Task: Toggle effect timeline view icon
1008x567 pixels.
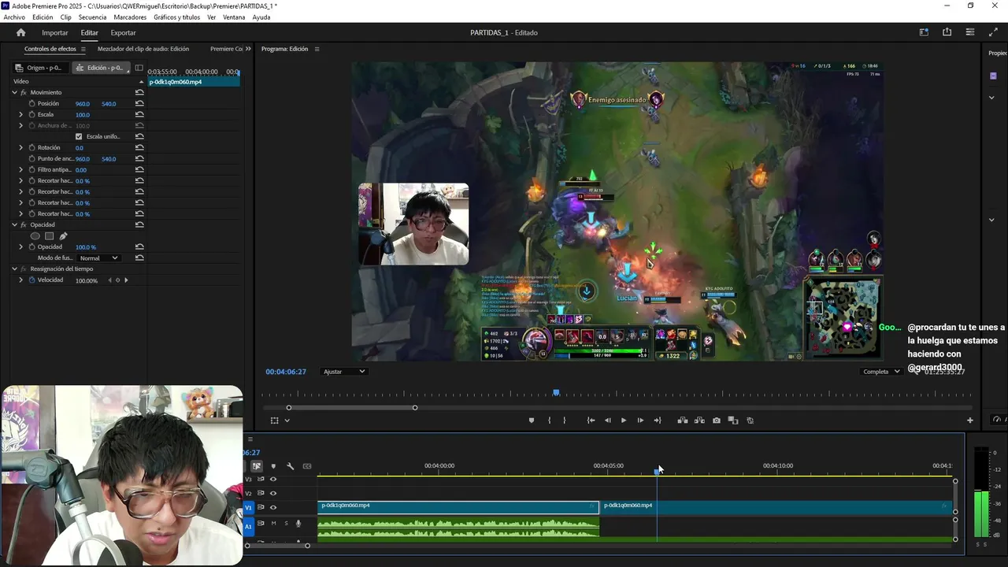Action: tap(139, 68)
